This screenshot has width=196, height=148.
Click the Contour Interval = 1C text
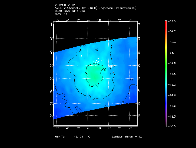127,137
